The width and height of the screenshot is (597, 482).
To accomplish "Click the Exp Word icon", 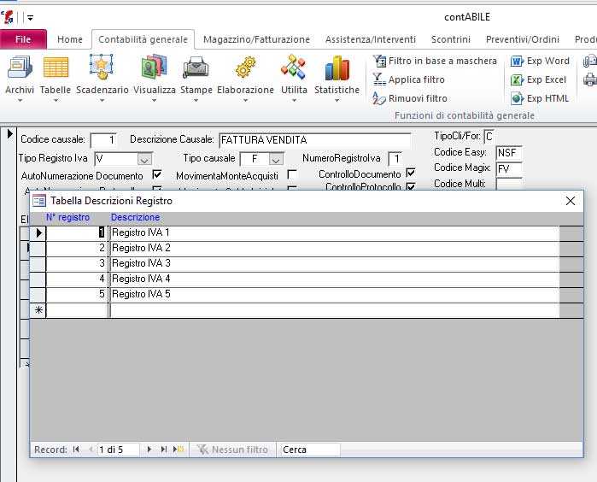I will (x=517, y=61).
